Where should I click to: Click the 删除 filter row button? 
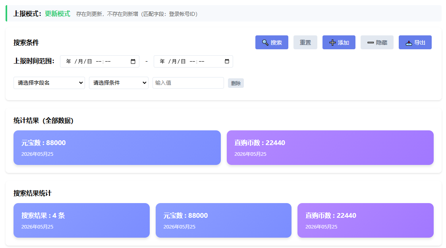click(236, 83)
